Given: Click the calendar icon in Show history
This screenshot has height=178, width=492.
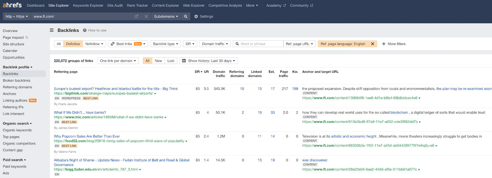Looking at the screenshot, I should [184, 61].
